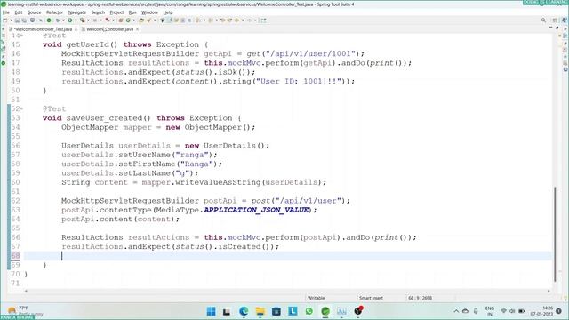
Task: Open the Edit menu
Action: pyautogui.click(x=18, y=12)
